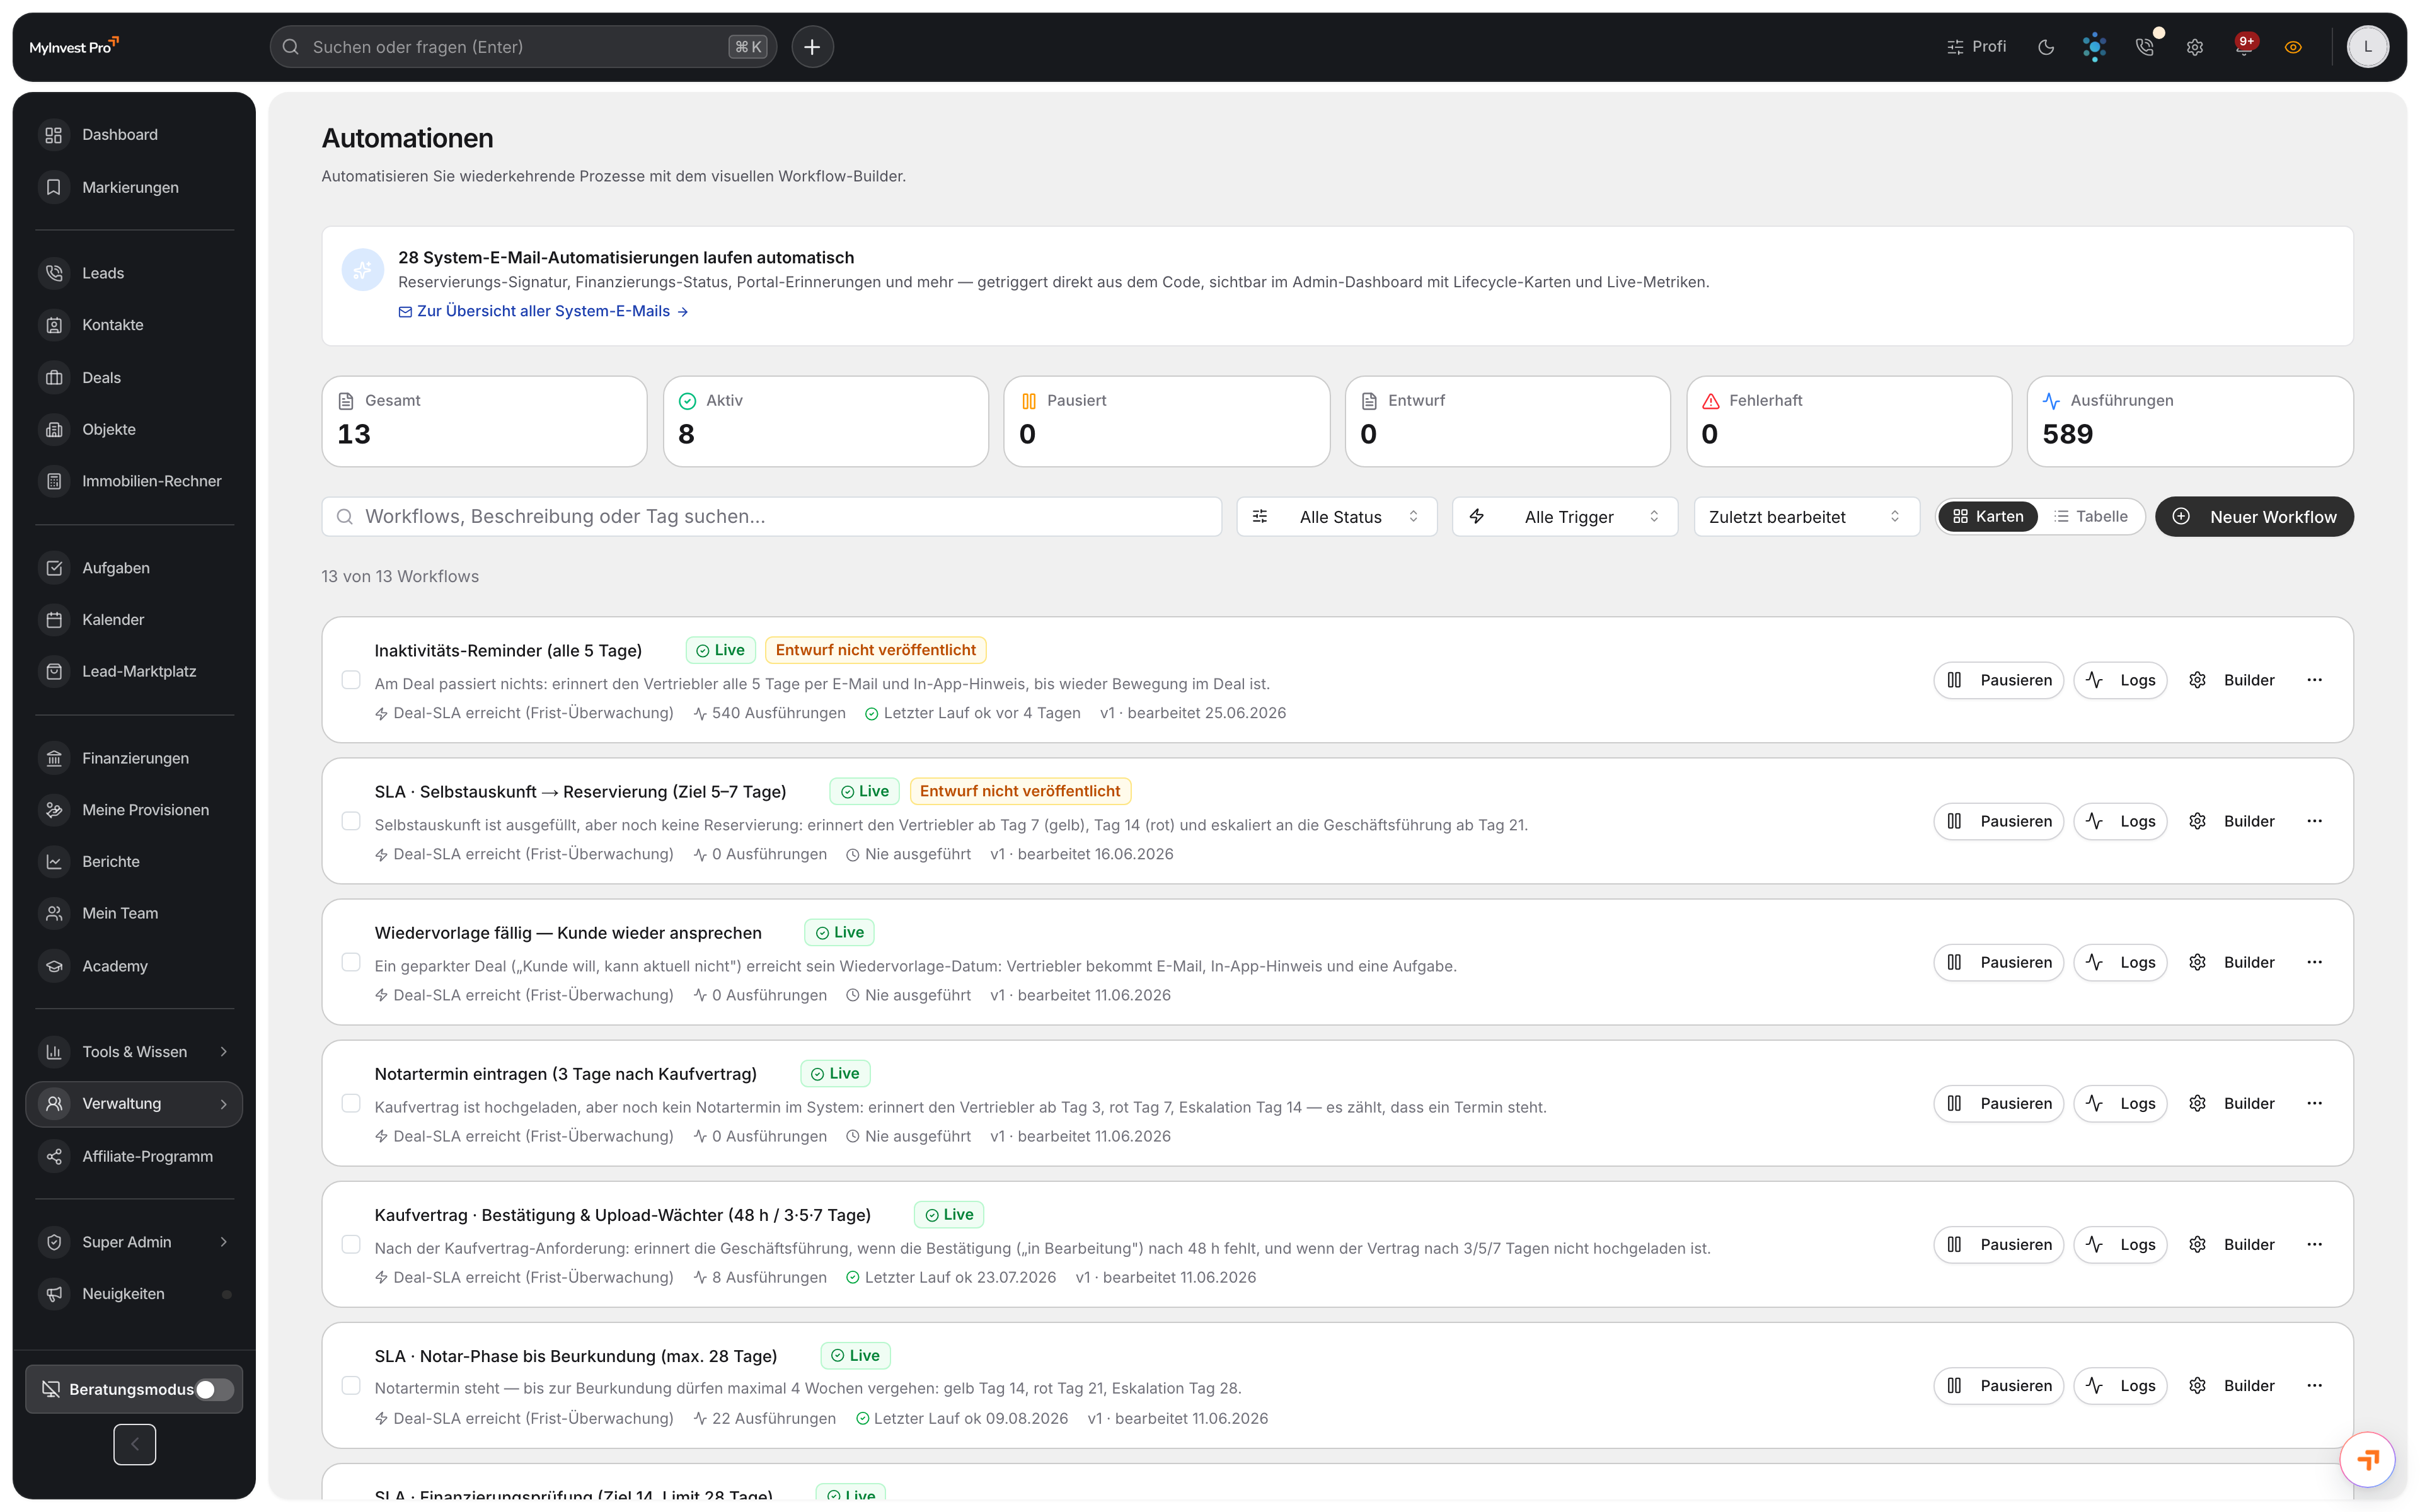Image resolution: width=2420 pixels, height=1512 pixels.
Task: Open the blue AI assistant icon
Action: 2094,47
